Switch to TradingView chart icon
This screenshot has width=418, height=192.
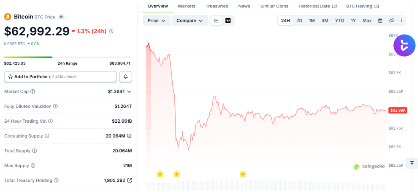tap(228, 21)
